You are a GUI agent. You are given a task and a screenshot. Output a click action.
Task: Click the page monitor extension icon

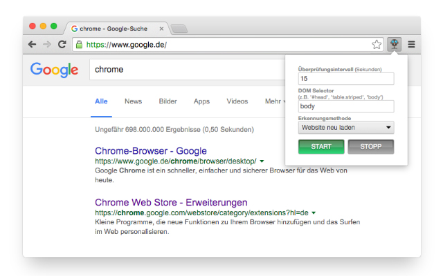click(395, 44)
